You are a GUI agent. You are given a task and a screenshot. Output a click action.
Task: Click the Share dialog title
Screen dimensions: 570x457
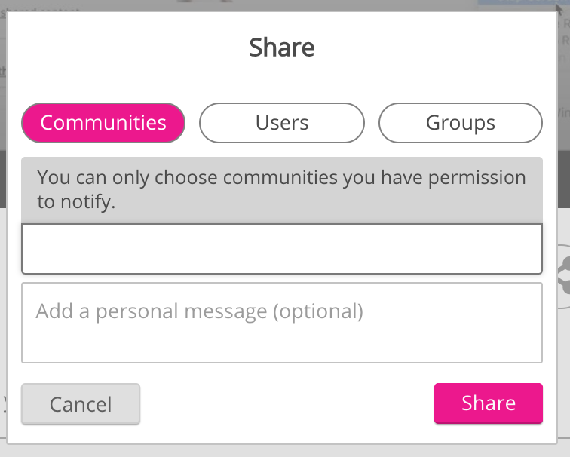tap(282, 48)
